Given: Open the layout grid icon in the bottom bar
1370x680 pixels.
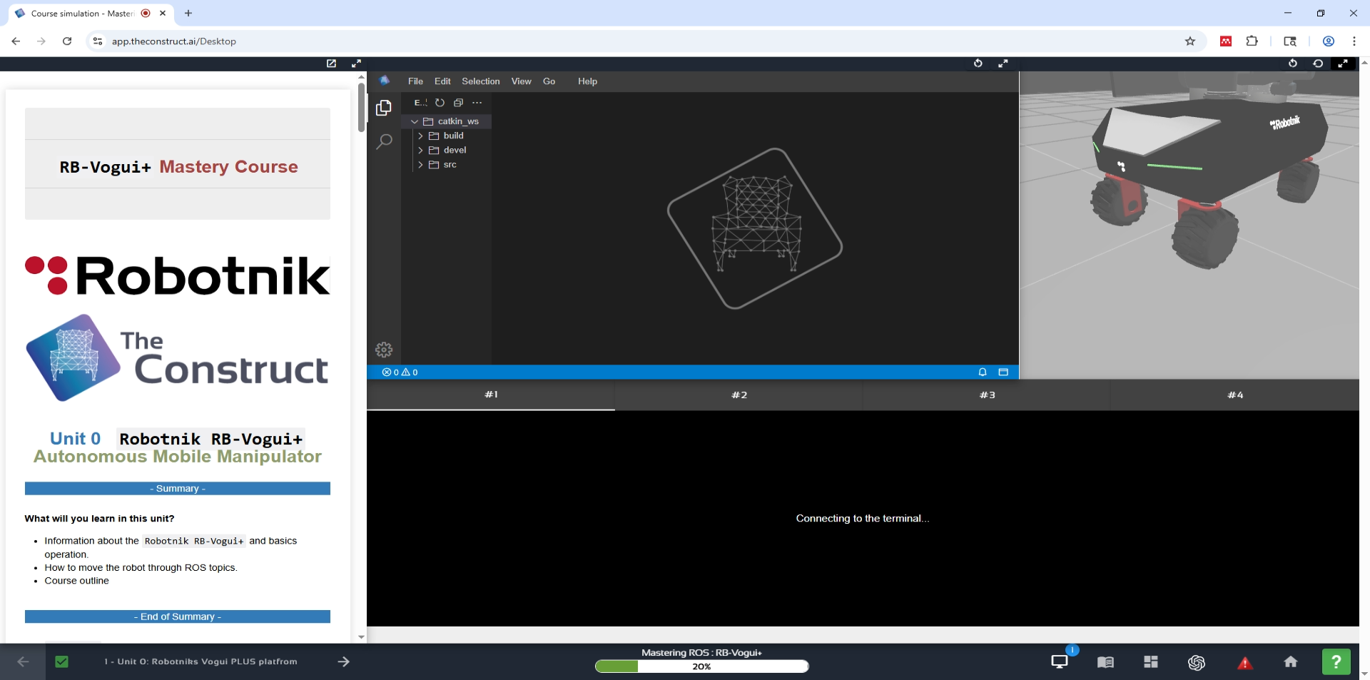Looking at the screenshot, I should [x=1151, y=662].
